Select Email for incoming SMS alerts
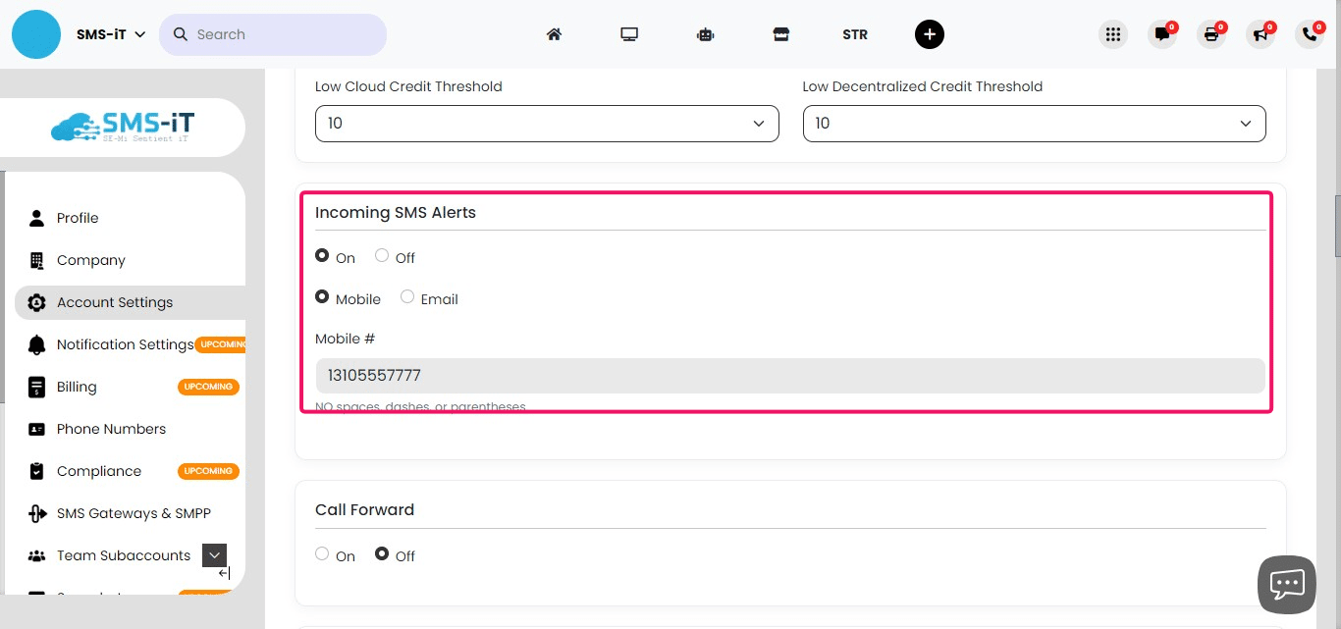The image size is (1341, 629). click(x=407, y=297)
